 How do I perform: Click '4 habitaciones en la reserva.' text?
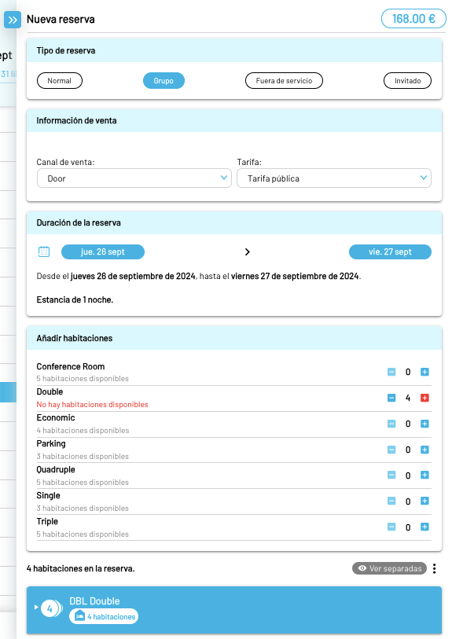pos(81,568)
